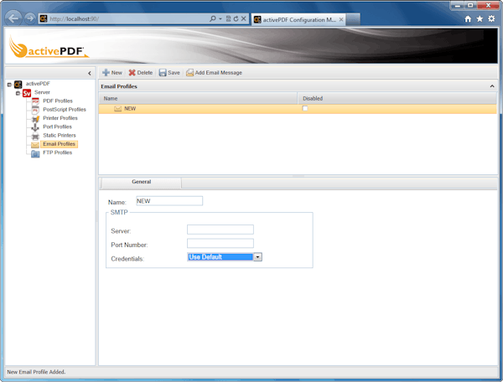Go back with the browser back arrow
This screenshot has width=503, height=382.
point(13,18)
